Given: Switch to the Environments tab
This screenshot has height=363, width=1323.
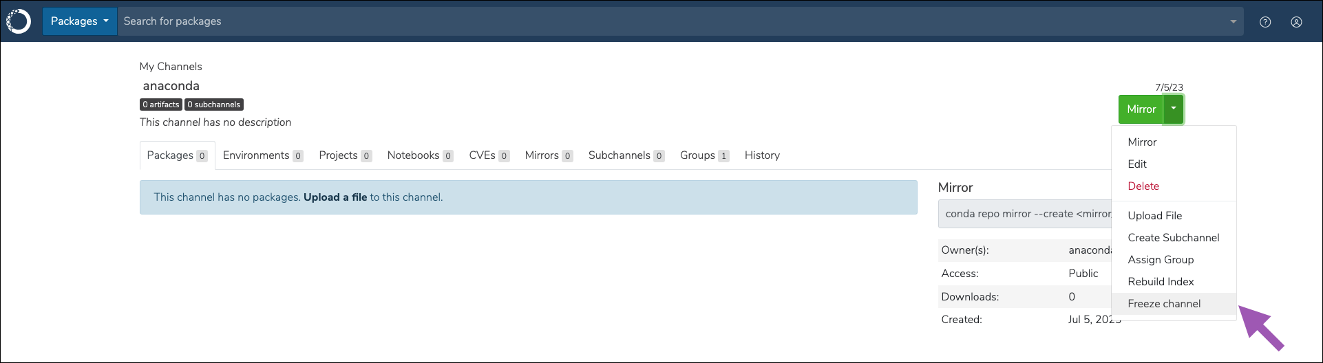Looking at the screenshot, I should click(x=263, y=155).
